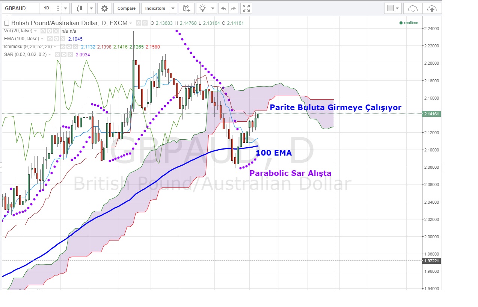Toggle fullscreen chart mode
Image resolution: width=478 pixels, height=307 pixels.
coord(246,8)
